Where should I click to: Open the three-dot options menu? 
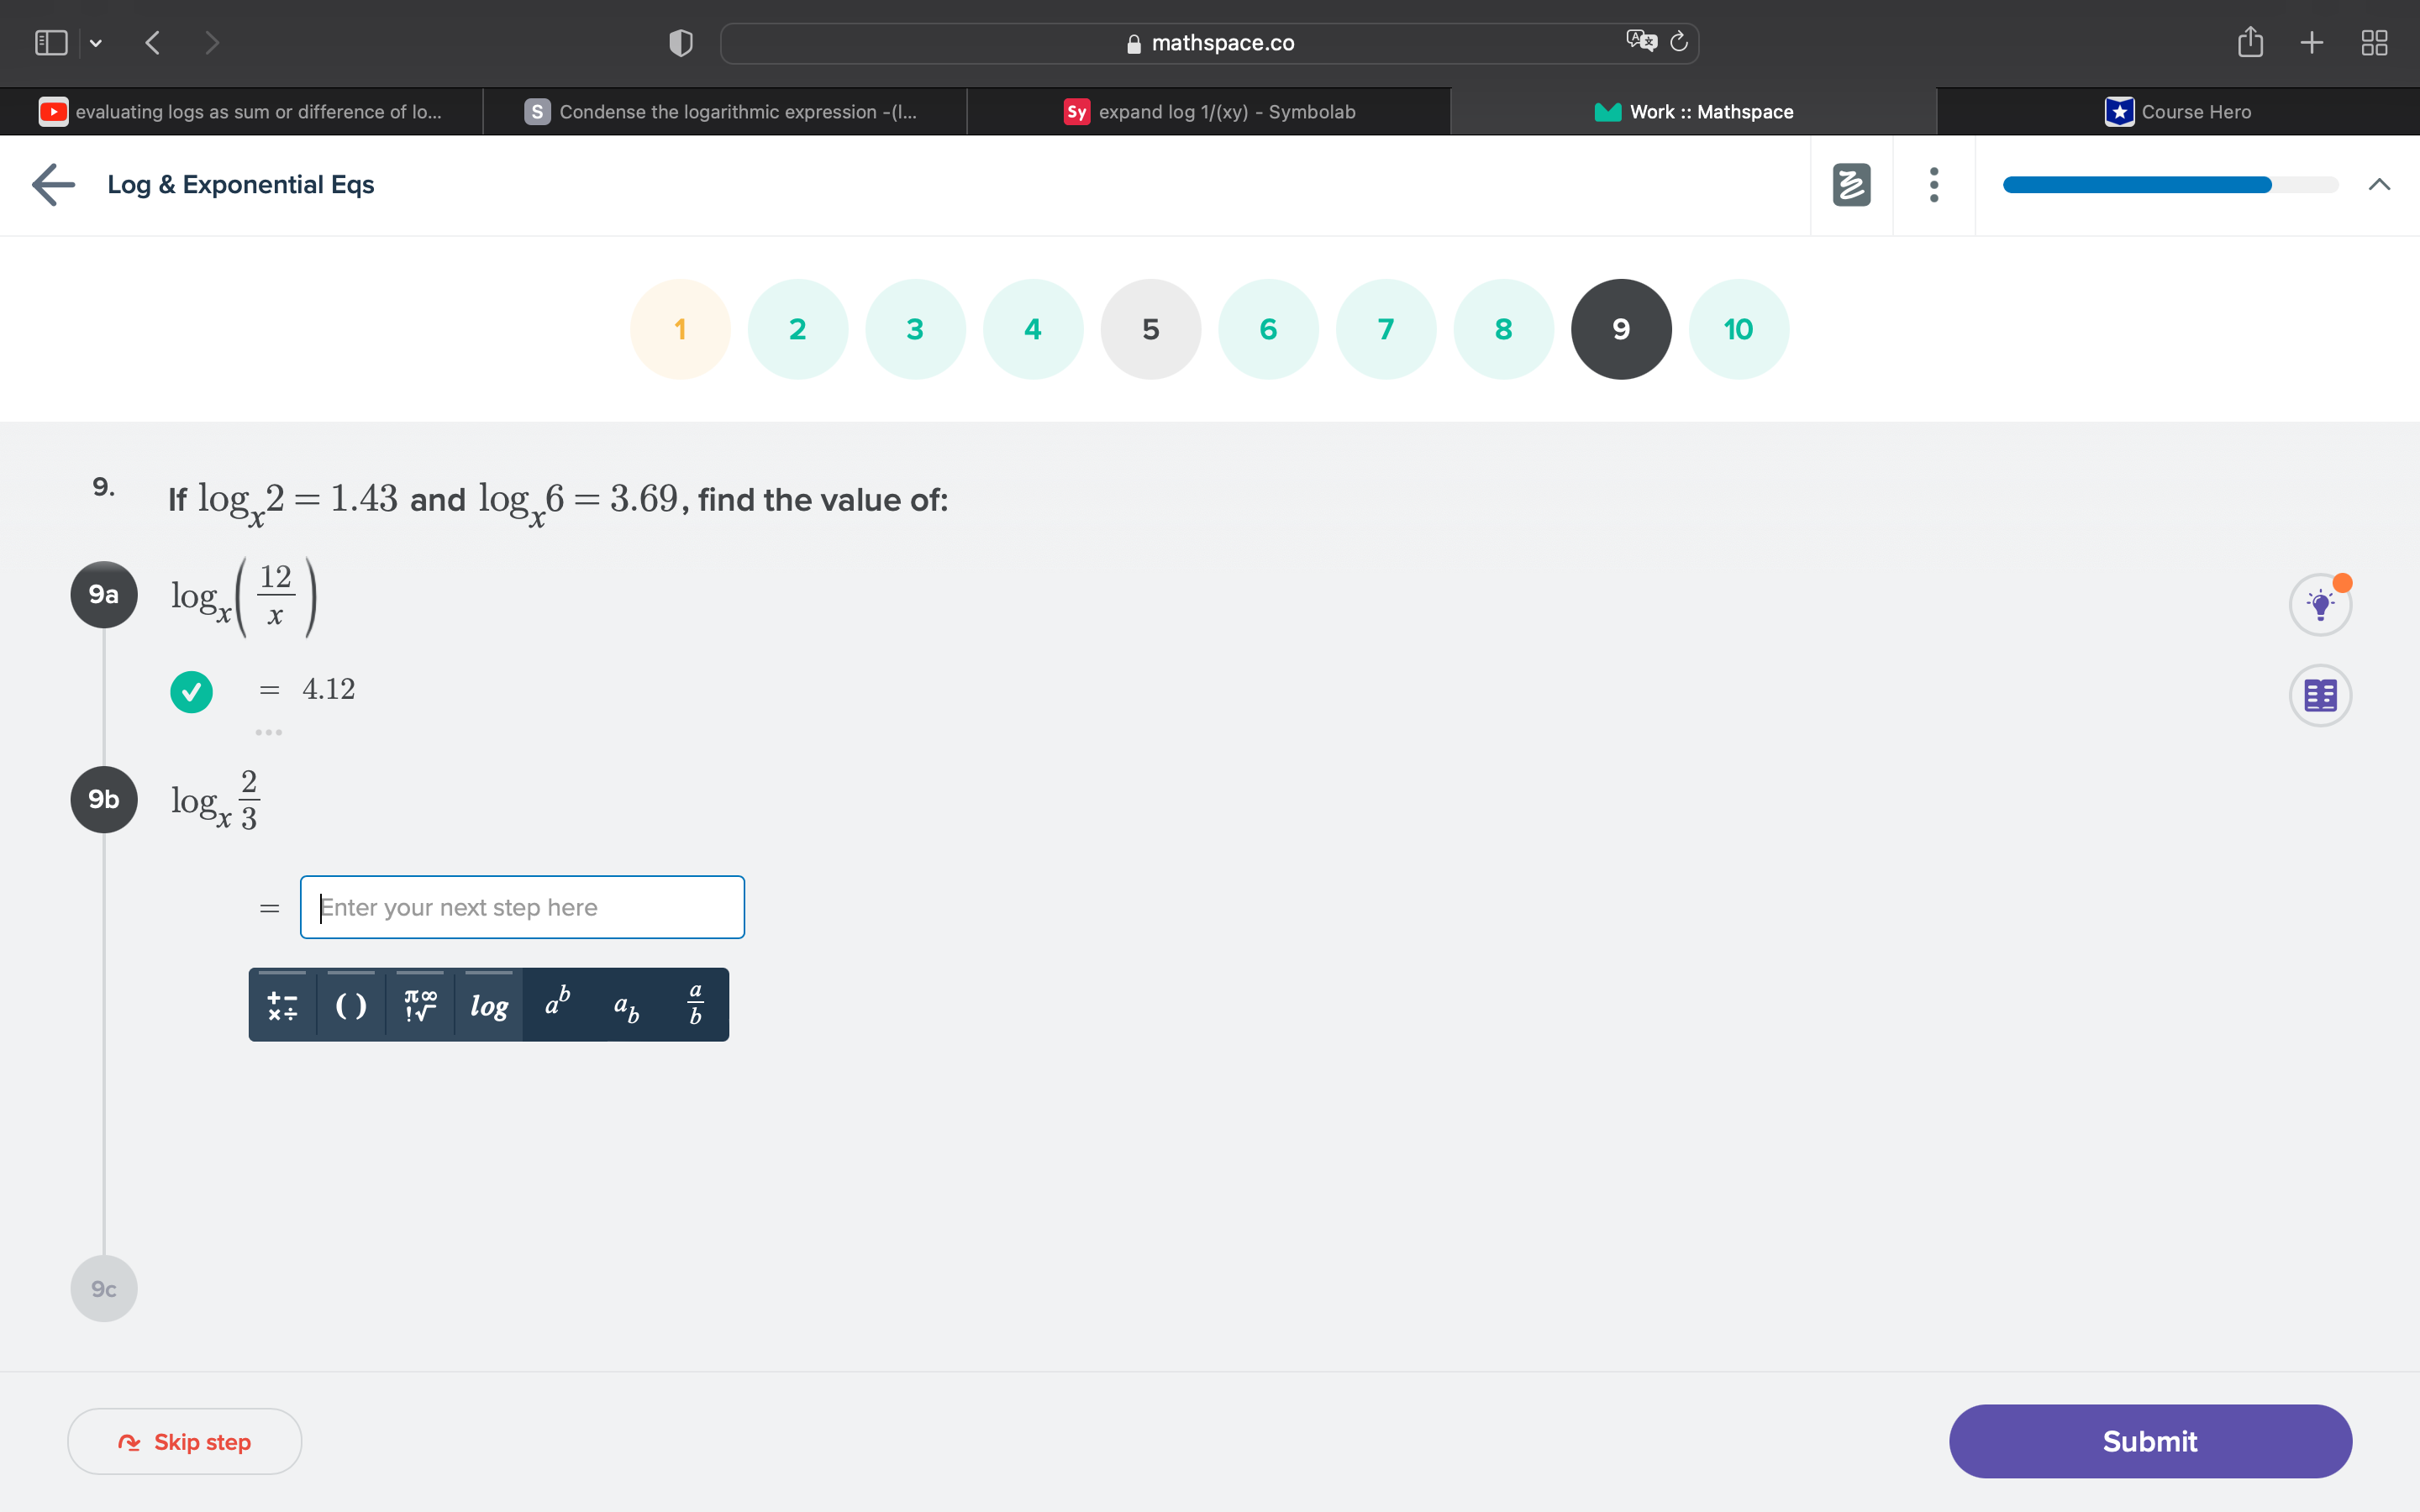coord(1933,184)
